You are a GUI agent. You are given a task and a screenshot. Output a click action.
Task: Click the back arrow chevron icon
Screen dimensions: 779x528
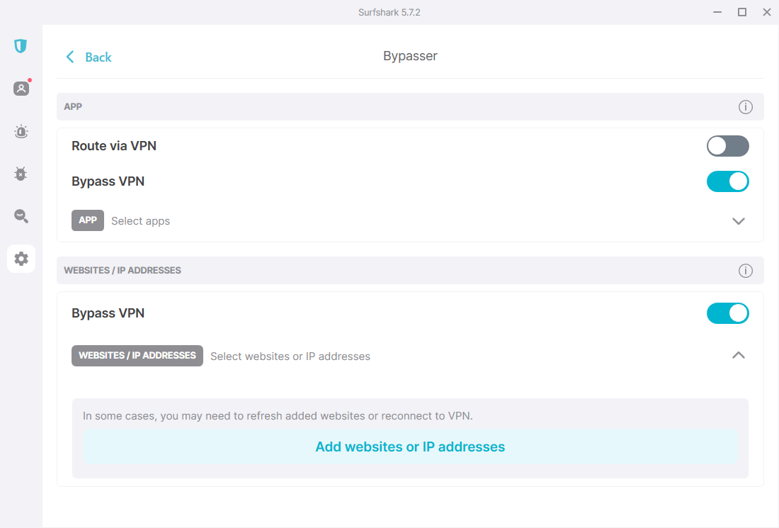(x=70, y=57)
